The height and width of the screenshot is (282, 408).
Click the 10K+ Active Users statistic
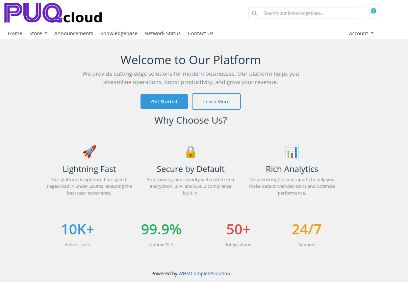[x=77, y=230]
